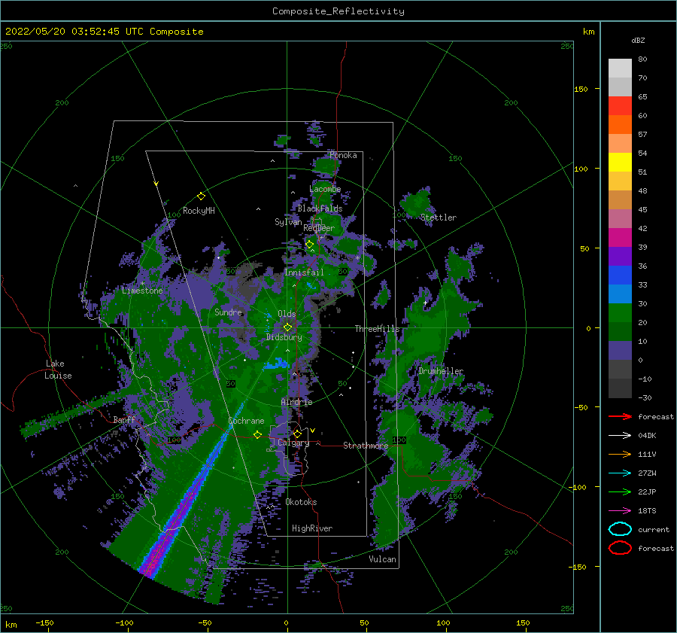
Task: Click the -30 dBZ scale value
Action: click(645, 397)
